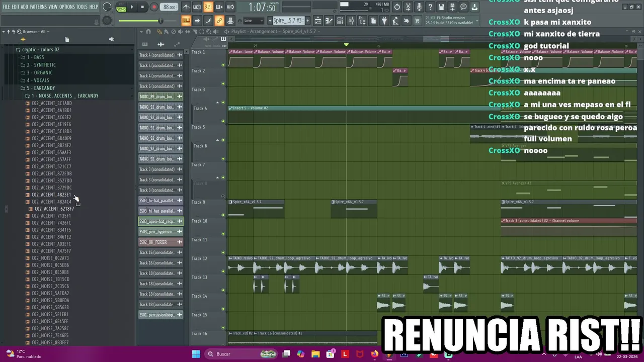Toggle the link to controller button

pyautogui.click(x=219, y=21)
